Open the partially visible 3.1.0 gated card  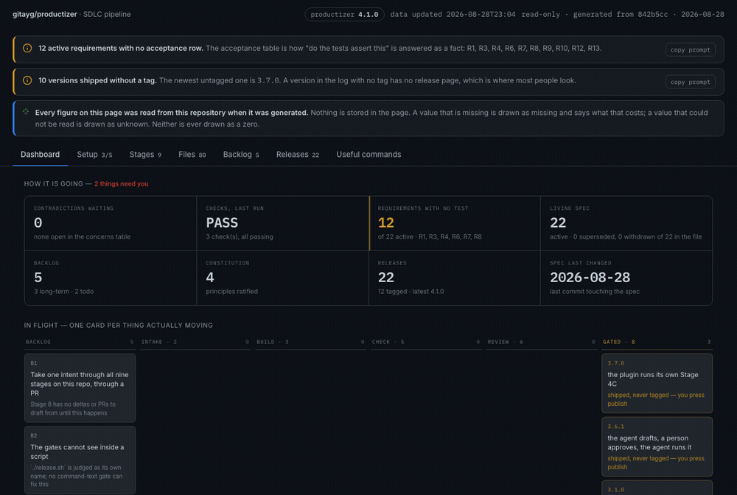(657, 488)
